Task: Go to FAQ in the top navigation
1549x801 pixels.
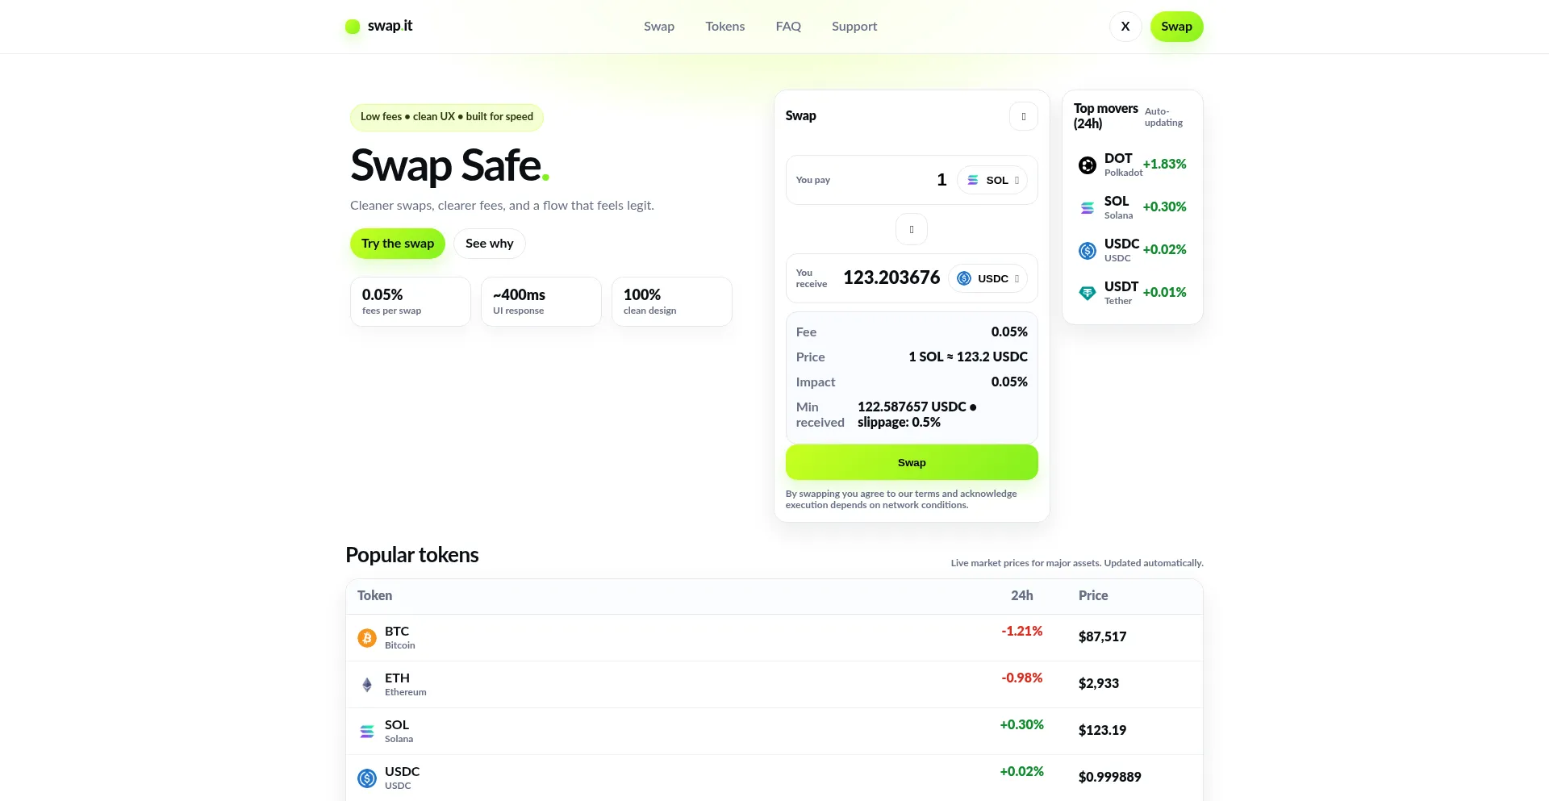Action: point(788,27)
